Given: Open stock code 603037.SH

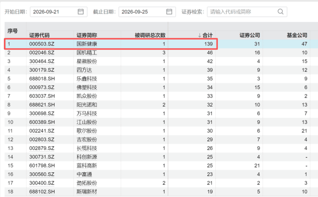Looking at the screenshot, I should click(42, 96).
